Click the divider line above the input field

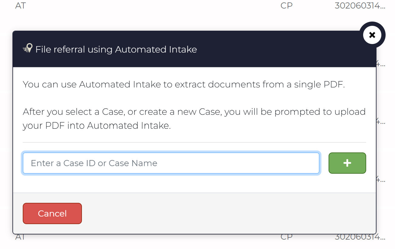[x=194, y=142]
